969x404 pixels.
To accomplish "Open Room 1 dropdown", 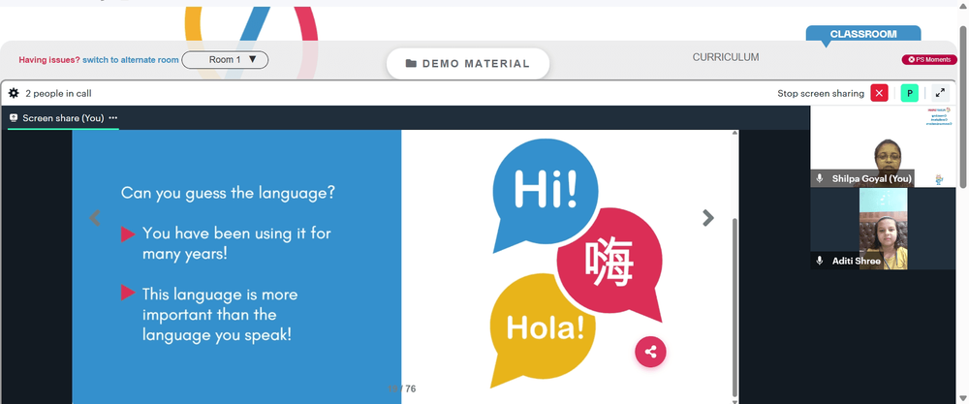I will 225,60.
